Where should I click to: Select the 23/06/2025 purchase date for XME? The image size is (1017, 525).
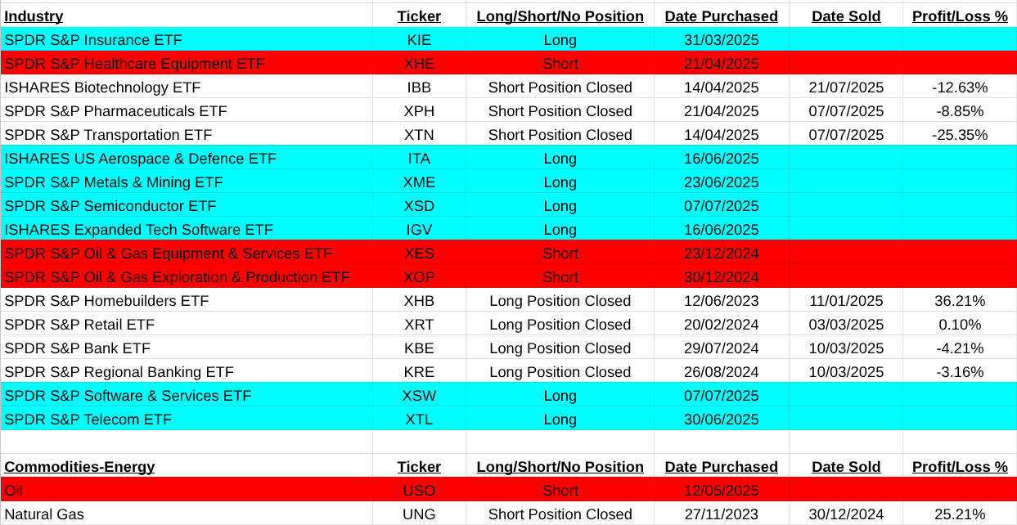(721, 182)
